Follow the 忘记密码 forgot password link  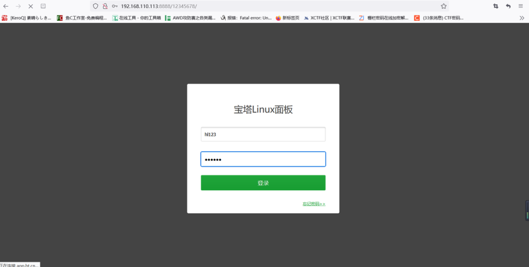click(314, 204)
